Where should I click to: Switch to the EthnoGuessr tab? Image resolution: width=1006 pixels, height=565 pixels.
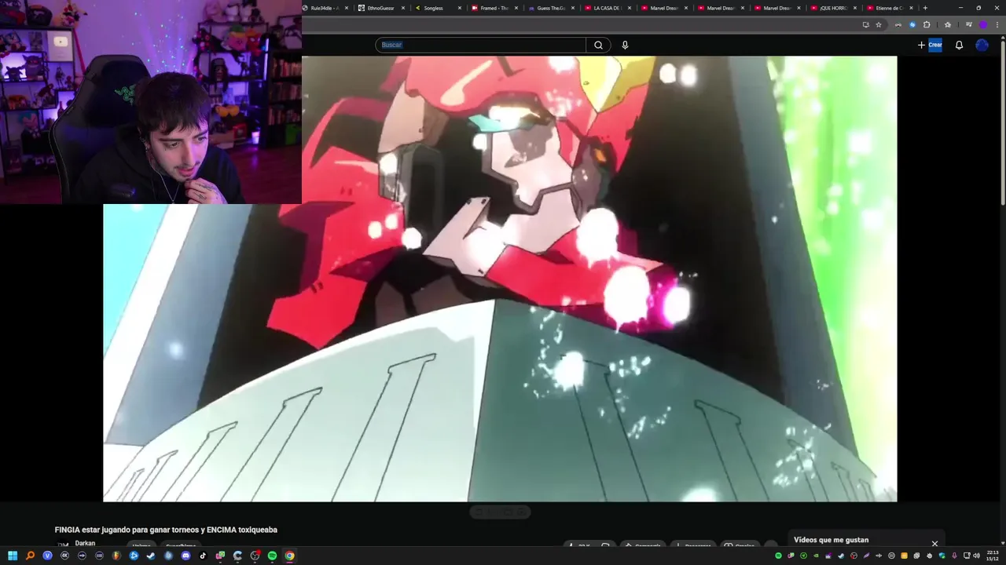[380, 8]
